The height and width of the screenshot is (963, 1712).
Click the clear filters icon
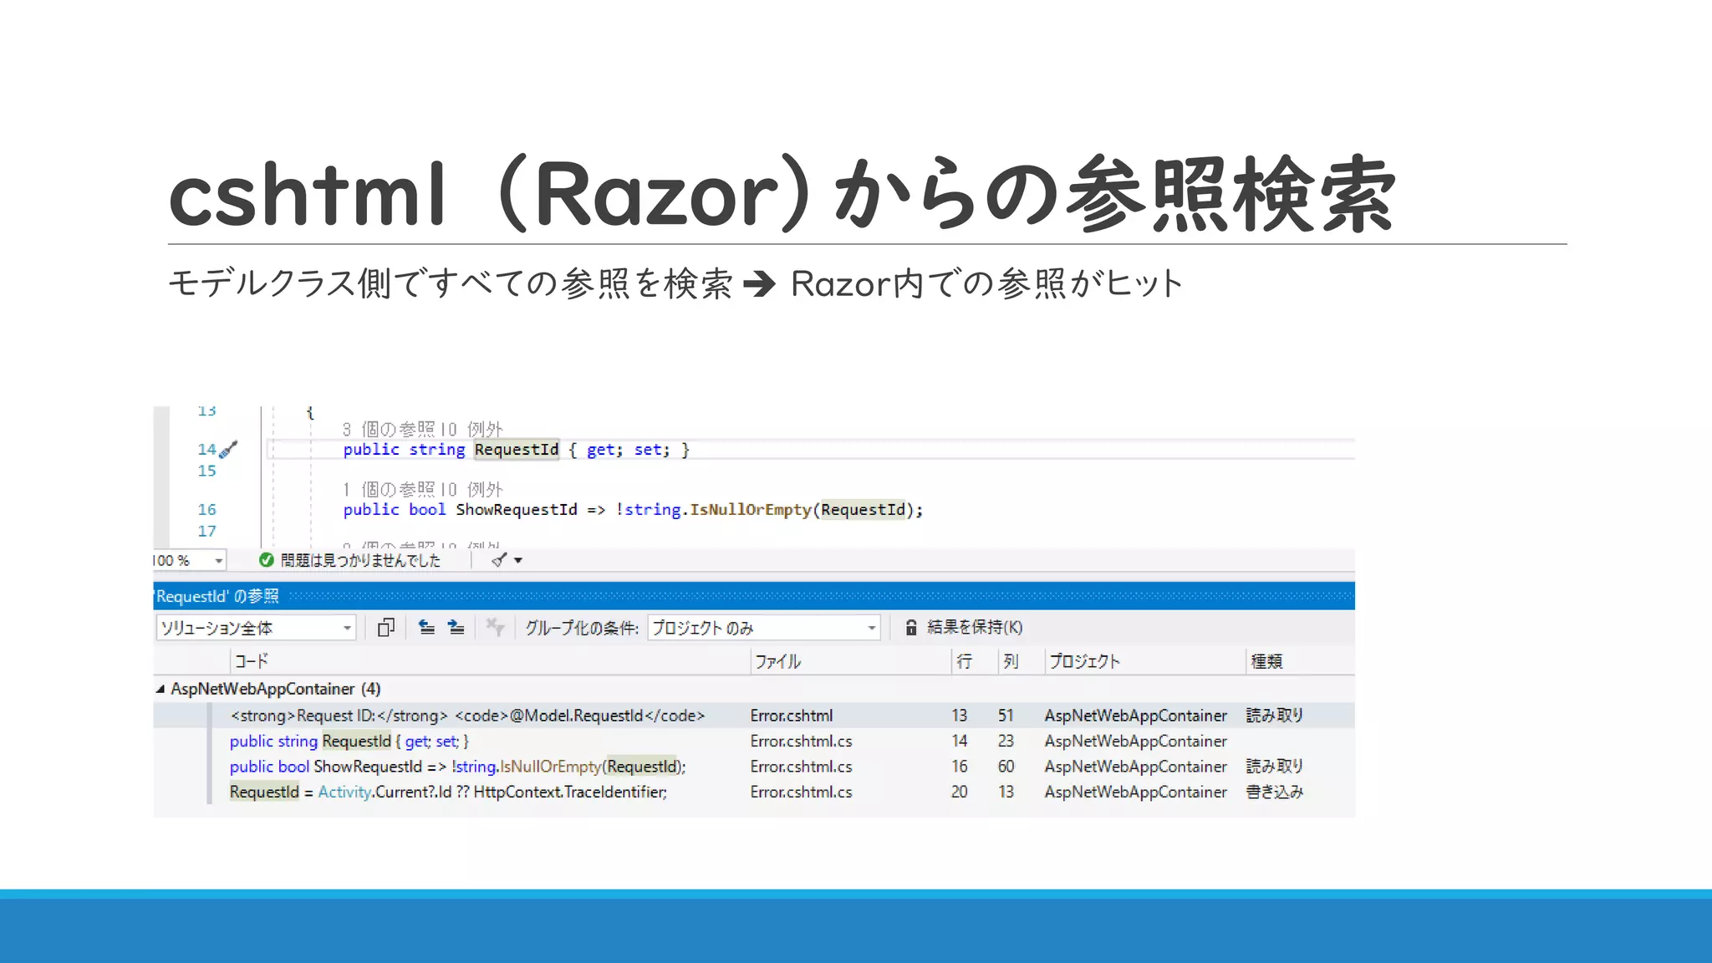pos(495,627)
